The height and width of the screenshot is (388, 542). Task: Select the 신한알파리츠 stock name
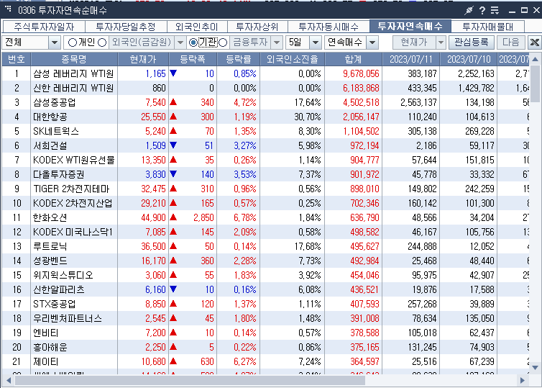pos(59,289)
